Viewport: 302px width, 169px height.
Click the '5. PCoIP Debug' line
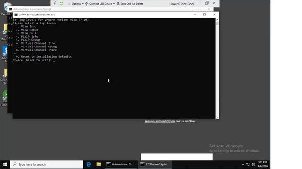(28, 40)
